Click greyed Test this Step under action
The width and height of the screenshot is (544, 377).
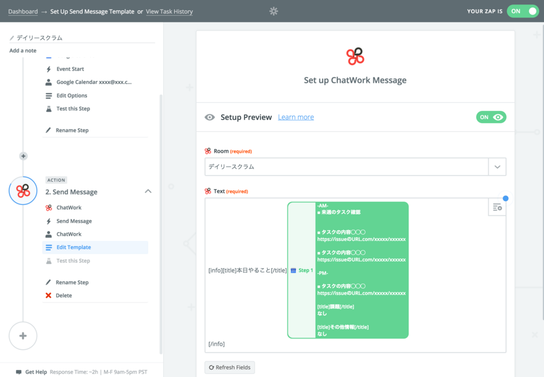tap(73, 261)
